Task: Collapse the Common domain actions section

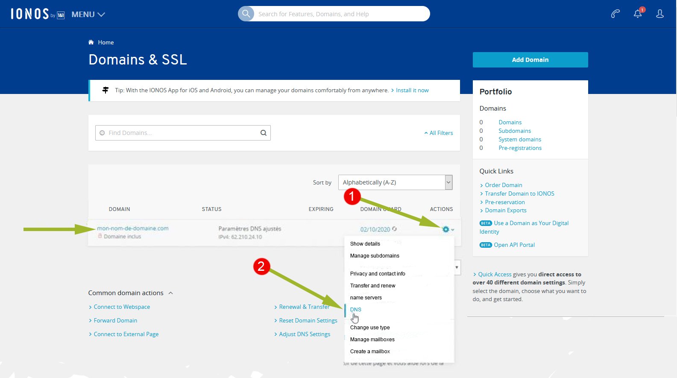Action: (x=170, y=293)
